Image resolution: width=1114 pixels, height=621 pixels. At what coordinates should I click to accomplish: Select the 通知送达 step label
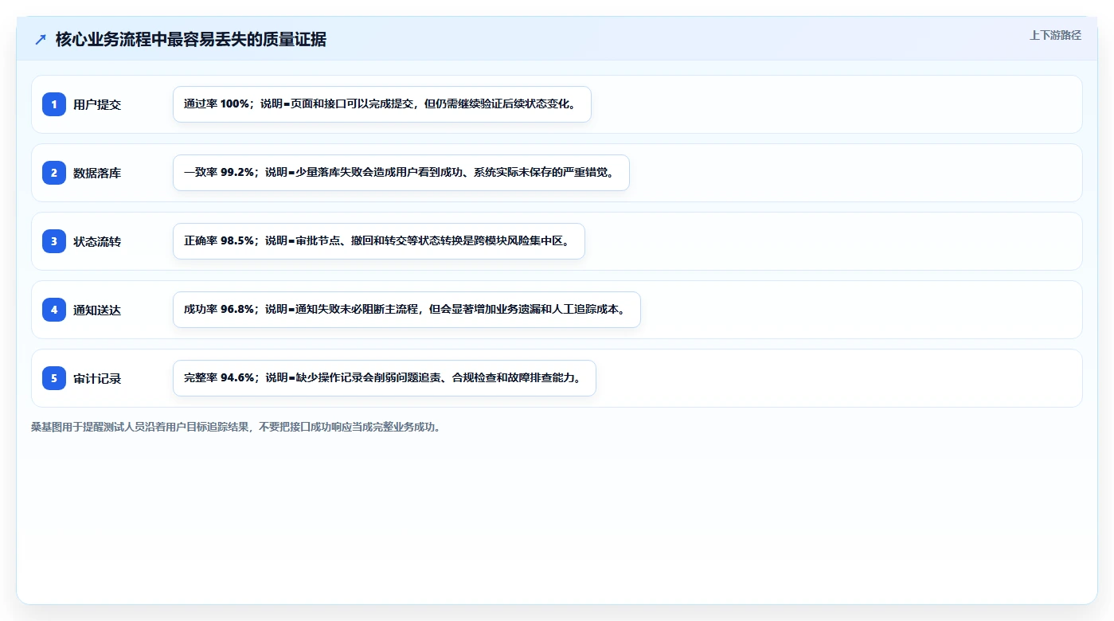[97, 310]
